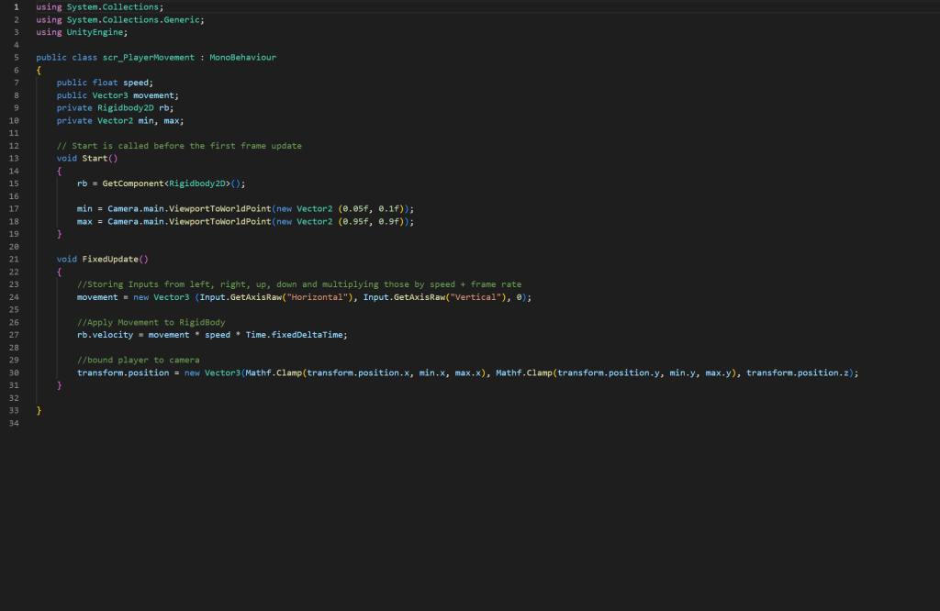Click line number 30 in the gutter
The width and height of the screenshot is (940, 611).
click(x=16, y=372)
